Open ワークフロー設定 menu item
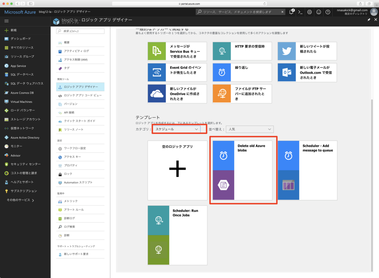 (x=80, y=148)
